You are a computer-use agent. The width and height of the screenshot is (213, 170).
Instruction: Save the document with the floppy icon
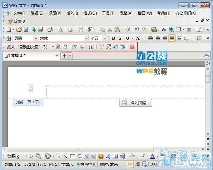[26, 29]
